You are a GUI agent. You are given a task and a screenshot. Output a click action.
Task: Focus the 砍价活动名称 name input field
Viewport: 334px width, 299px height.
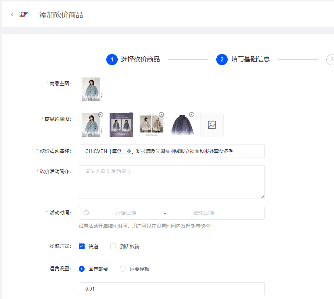172,151
